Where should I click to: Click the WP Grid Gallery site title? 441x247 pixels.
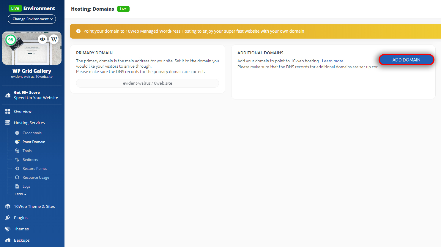[x=32, y=71]
